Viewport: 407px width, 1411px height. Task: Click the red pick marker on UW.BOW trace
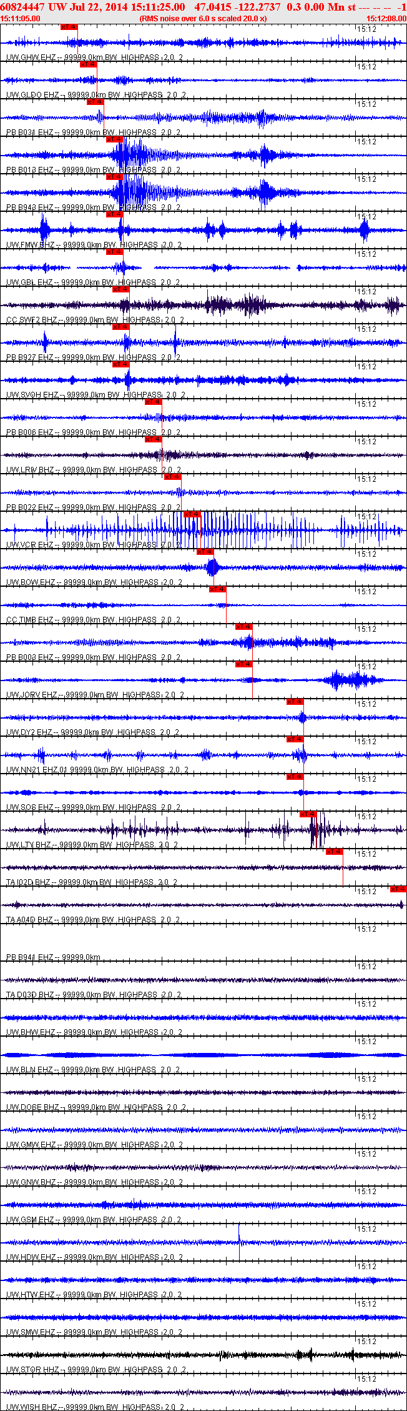pos(205,552)
